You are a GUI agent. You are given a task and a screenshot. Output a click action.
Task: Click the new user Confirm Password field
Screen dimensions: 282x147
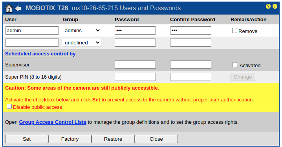pyautogui.click(x=190, y=43)
